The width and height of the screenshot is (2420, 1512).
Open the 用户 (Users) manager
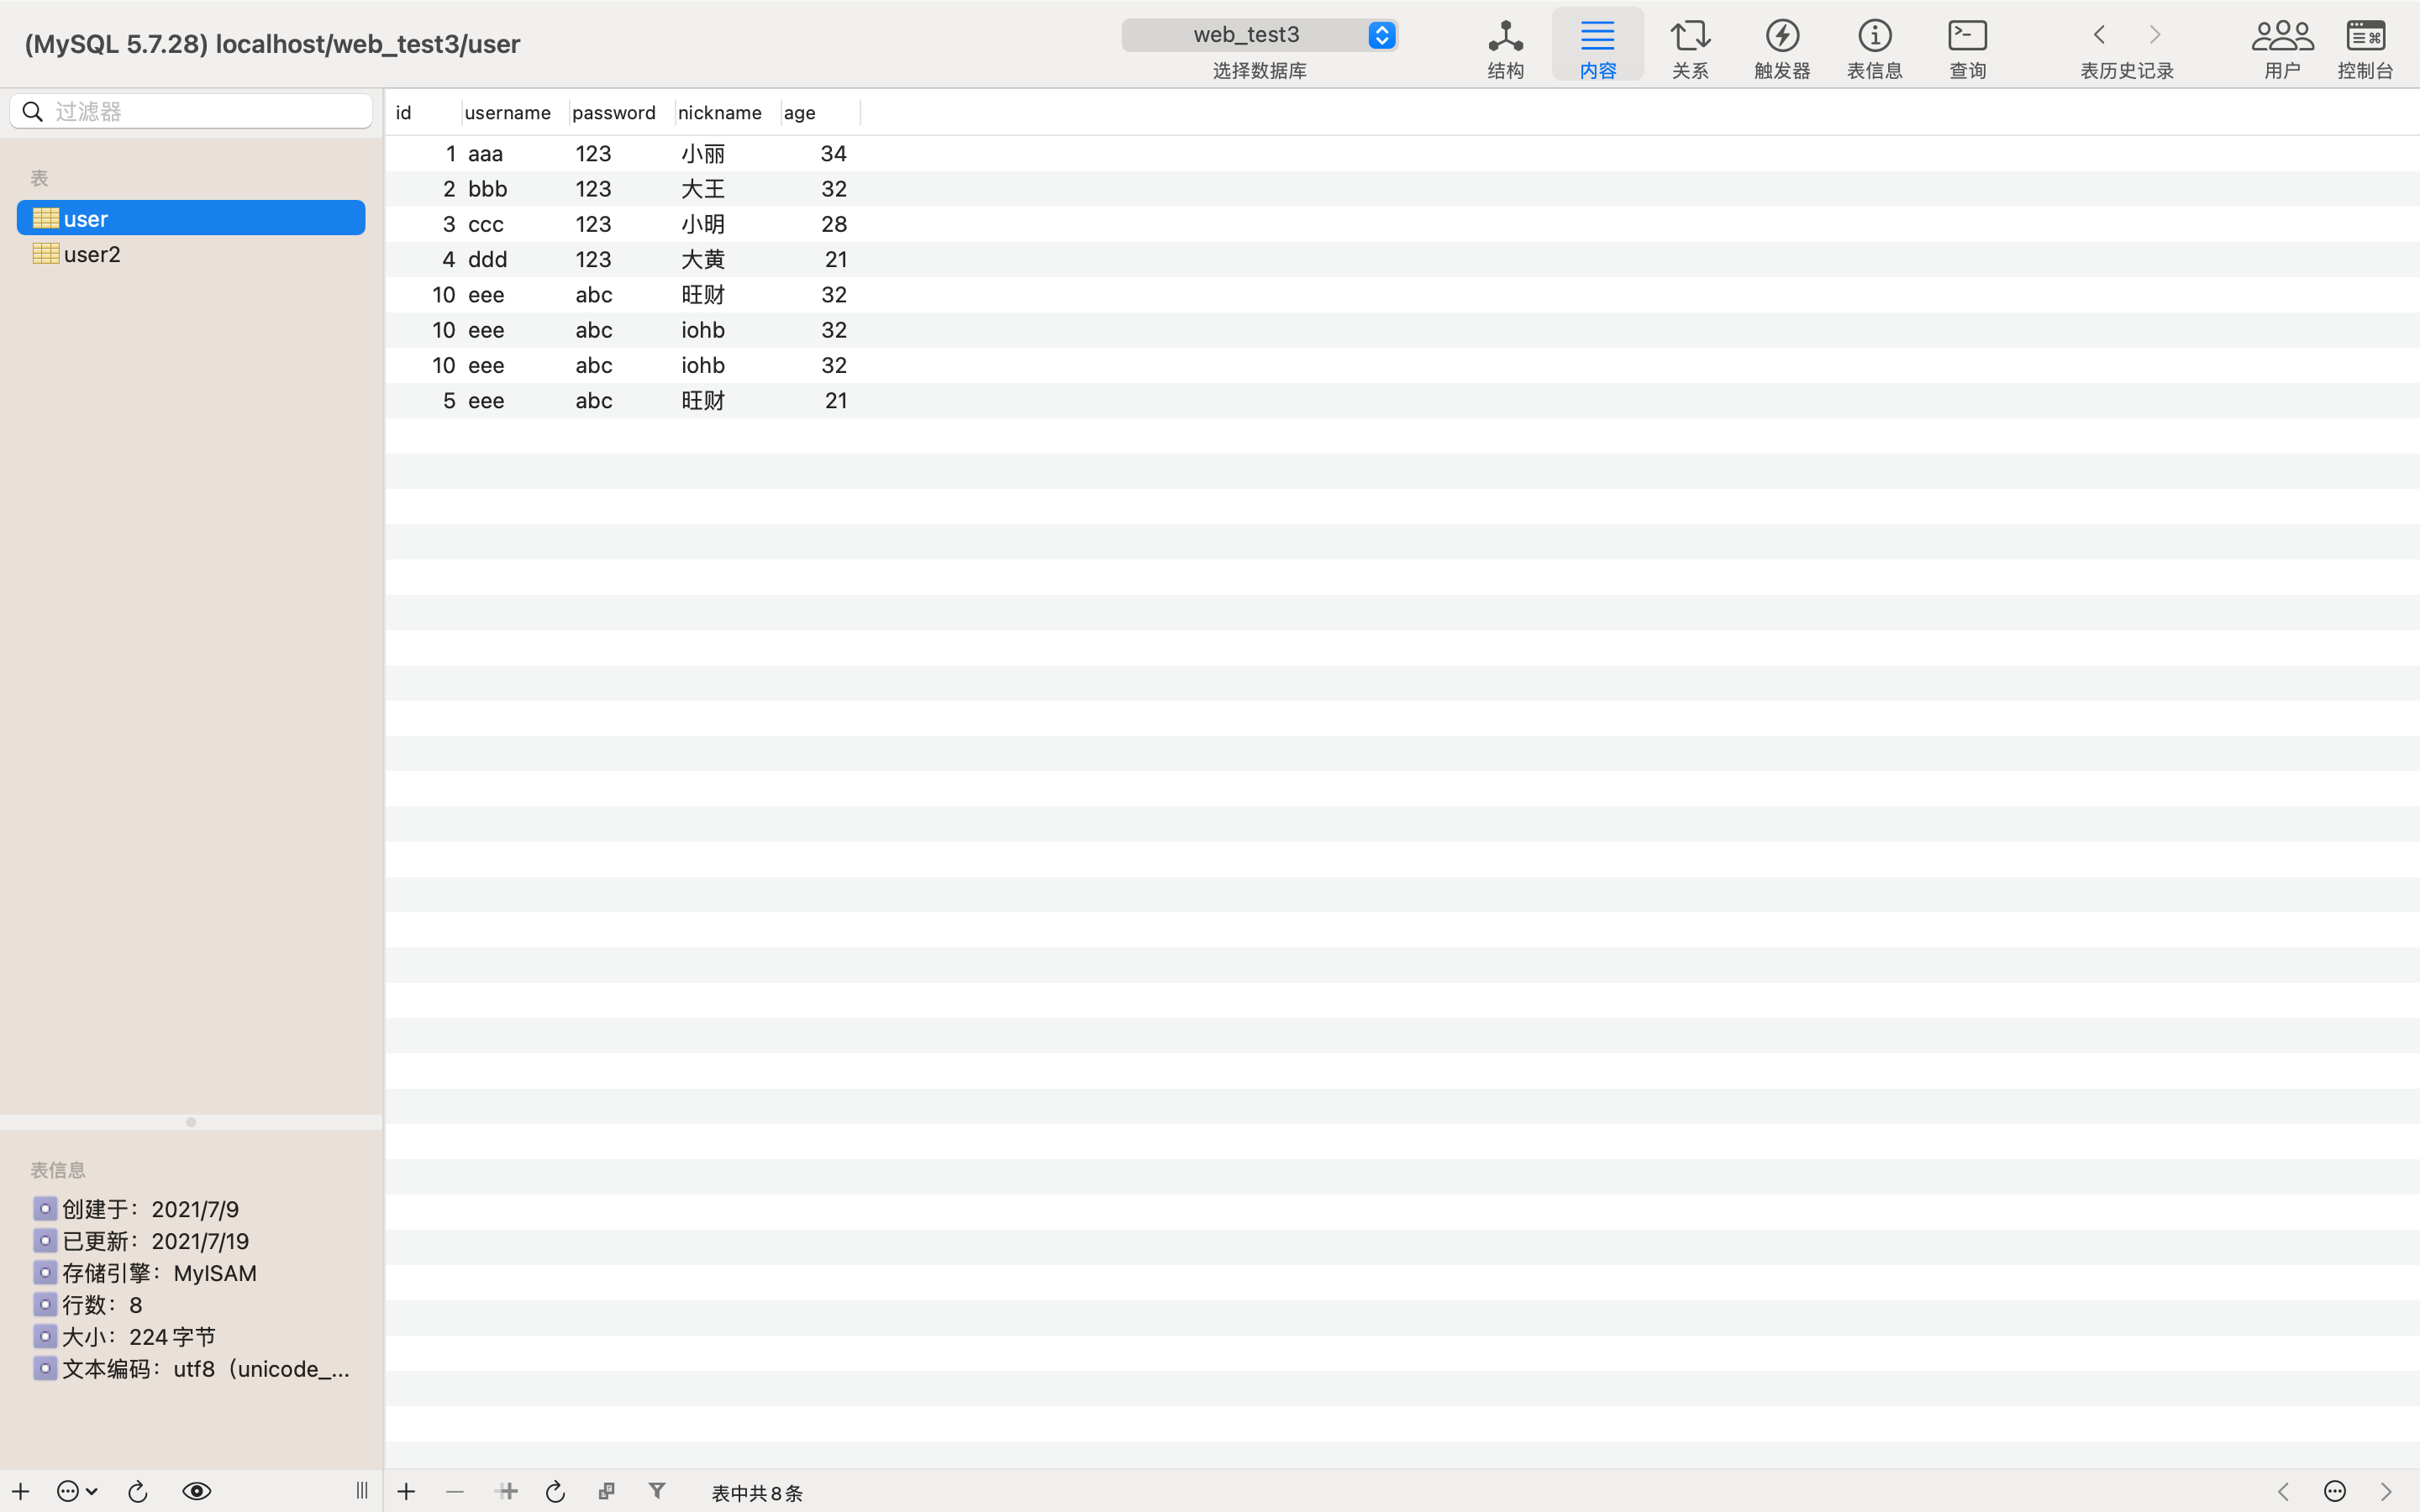2282,46
